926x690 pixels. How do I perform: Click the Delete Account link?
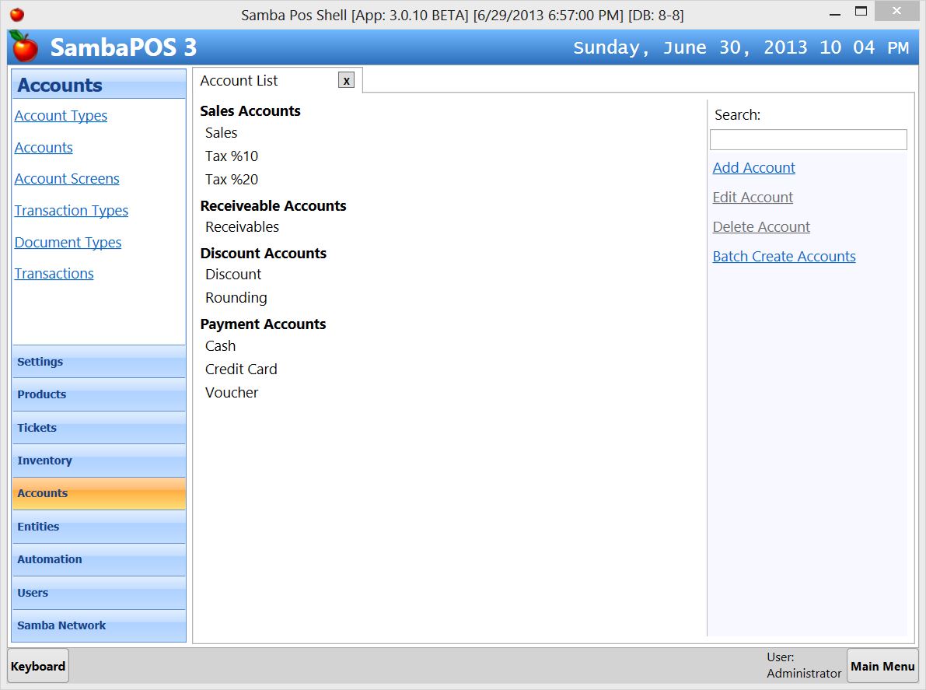pos(761,226)
